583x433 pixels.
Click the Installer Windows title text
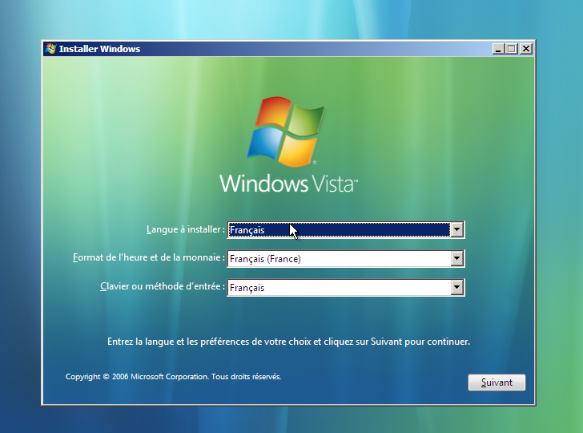click(x=99, y=49)
